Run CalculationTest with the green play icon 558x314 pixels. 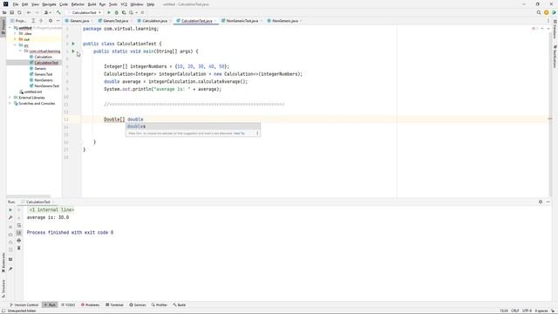pos(109,12)
